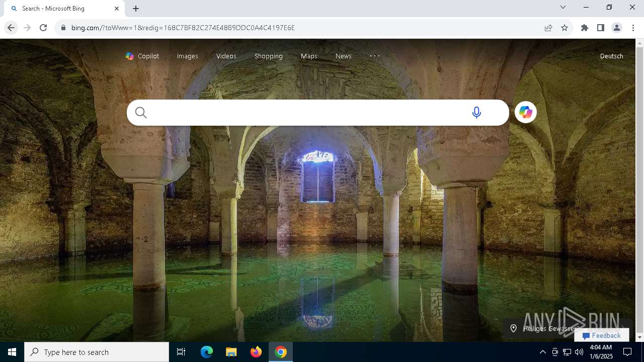View site information lock icon

[x=63, y=28]
